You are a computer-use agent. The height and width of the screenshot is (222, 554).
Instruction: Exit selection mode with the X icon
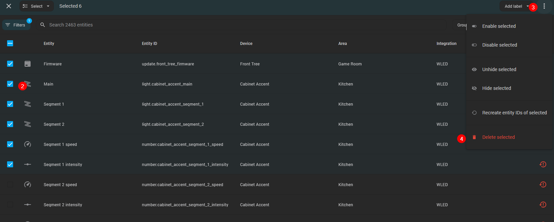point(9,6)
